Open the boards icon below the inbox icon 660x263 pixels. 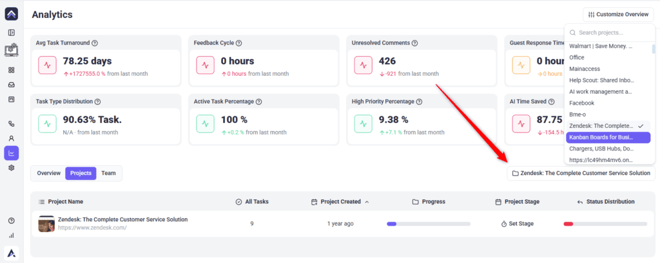coord(12,100)
